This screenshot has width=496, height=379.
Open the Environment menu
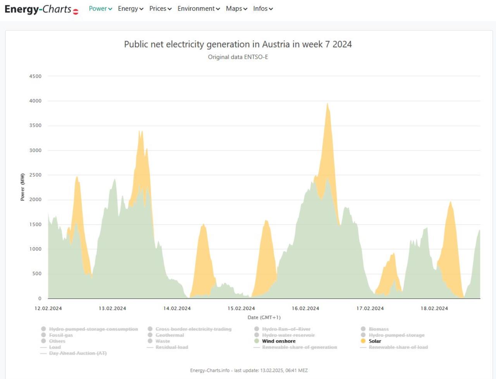pyautogui.click(x=198, y=9)
